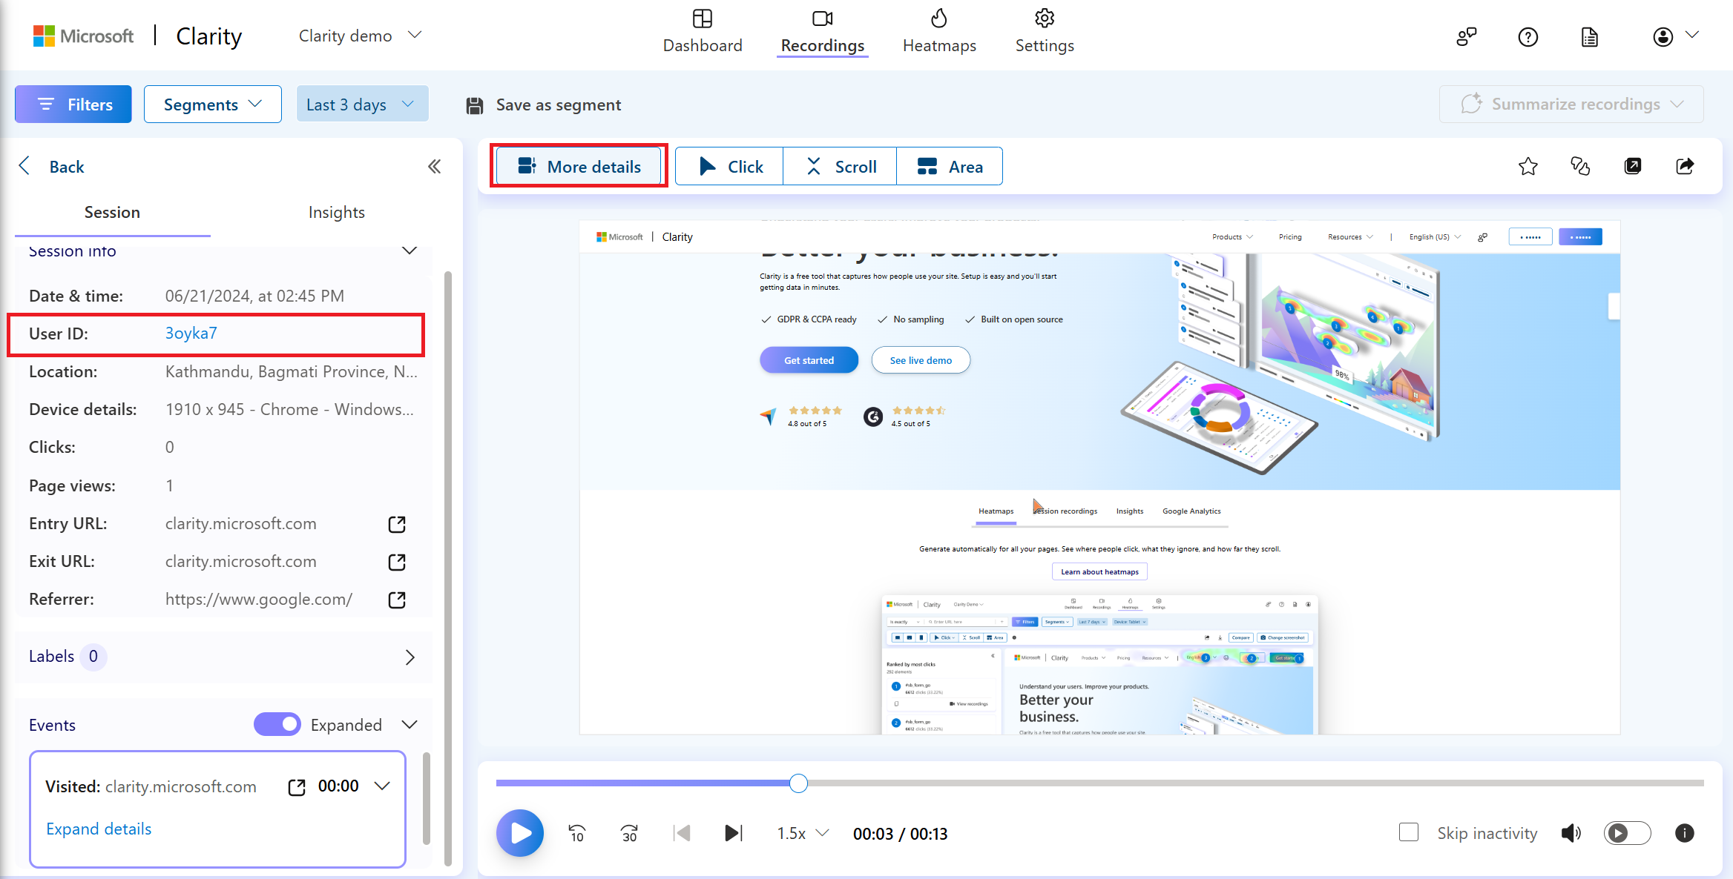
Task: Click the playback progress slider handle
Action: click(798, 783)
